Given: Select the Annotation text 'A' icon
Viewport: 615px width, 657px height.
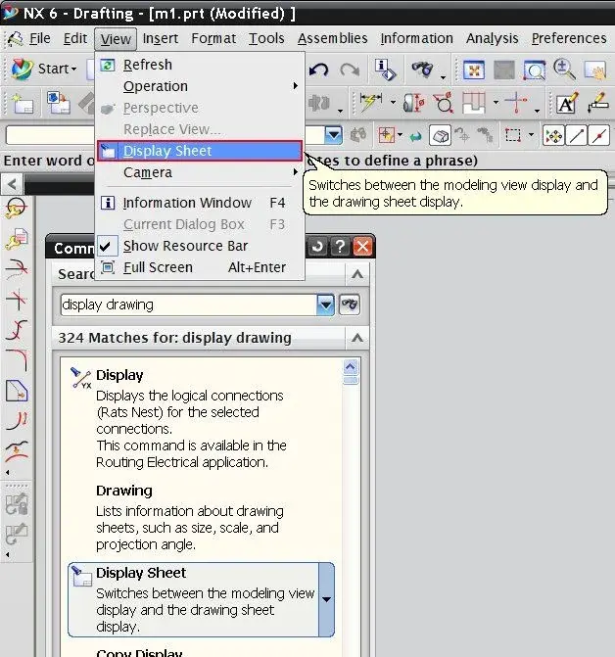Looking at the screenshot, I should click(x=566, y=104).
